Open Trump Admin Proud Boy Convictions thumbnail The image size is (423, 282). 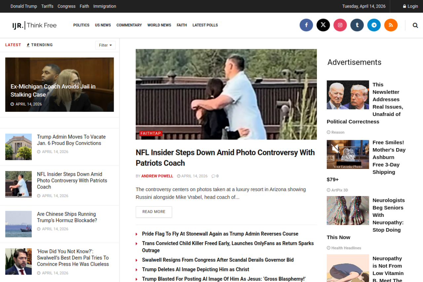click(19, 147)
